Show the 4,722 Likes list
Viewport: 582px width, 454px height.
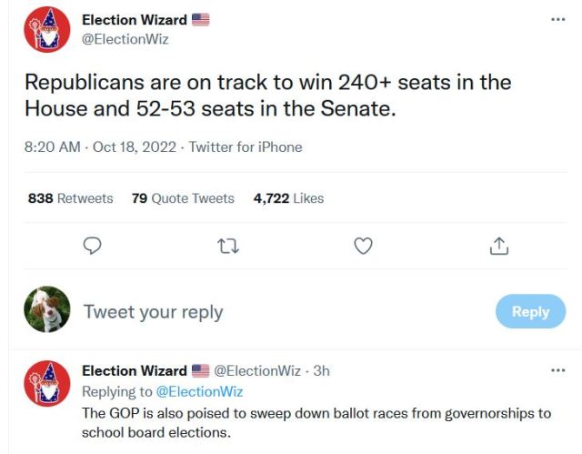[x=288, y=198]
